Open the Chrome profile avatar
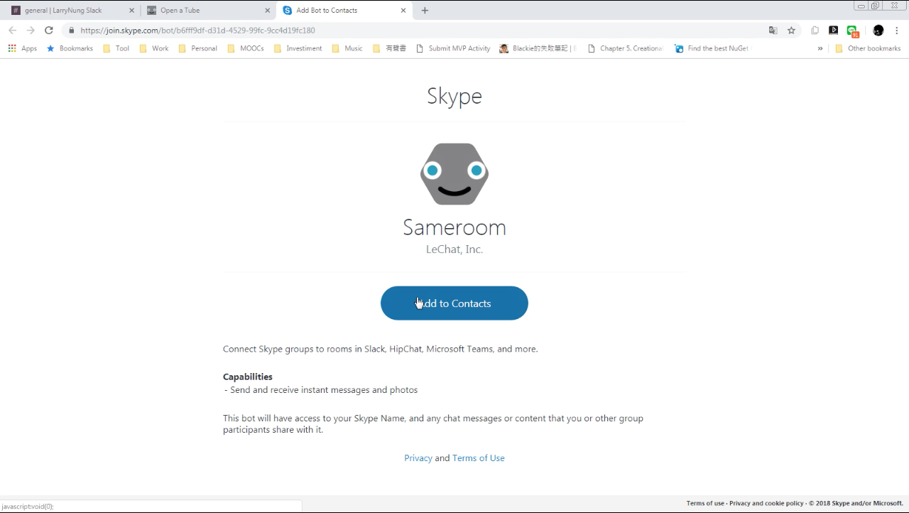The height and width of the screenshot is (513, 909). (x=878, y=31)
